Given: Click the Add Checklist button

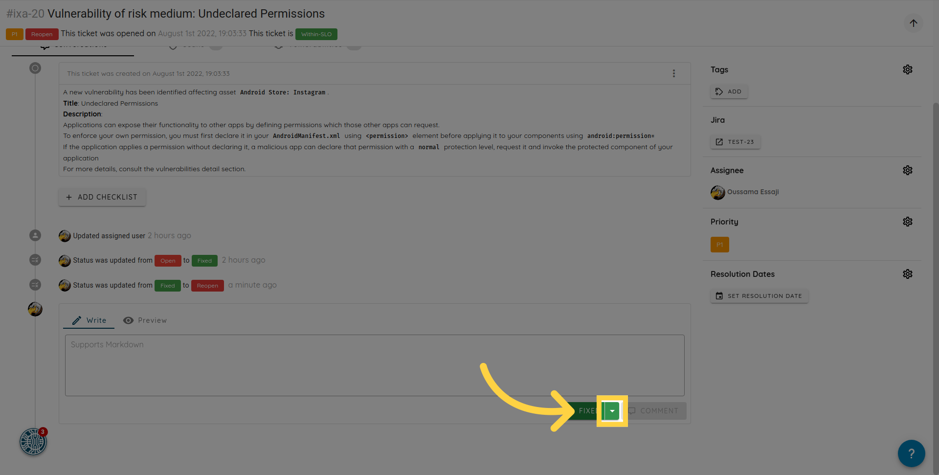Looking at the screenshot, I should [x=102, y=197].
